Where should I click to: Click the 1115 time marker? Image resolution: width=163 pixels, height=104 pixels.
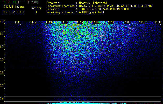(80, 22)
